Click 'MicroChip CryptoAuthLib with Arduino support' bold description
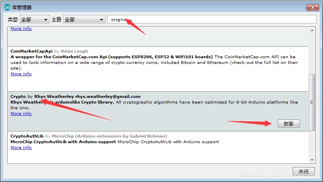This screenshot has width=323, height=182. click(63, 142)
